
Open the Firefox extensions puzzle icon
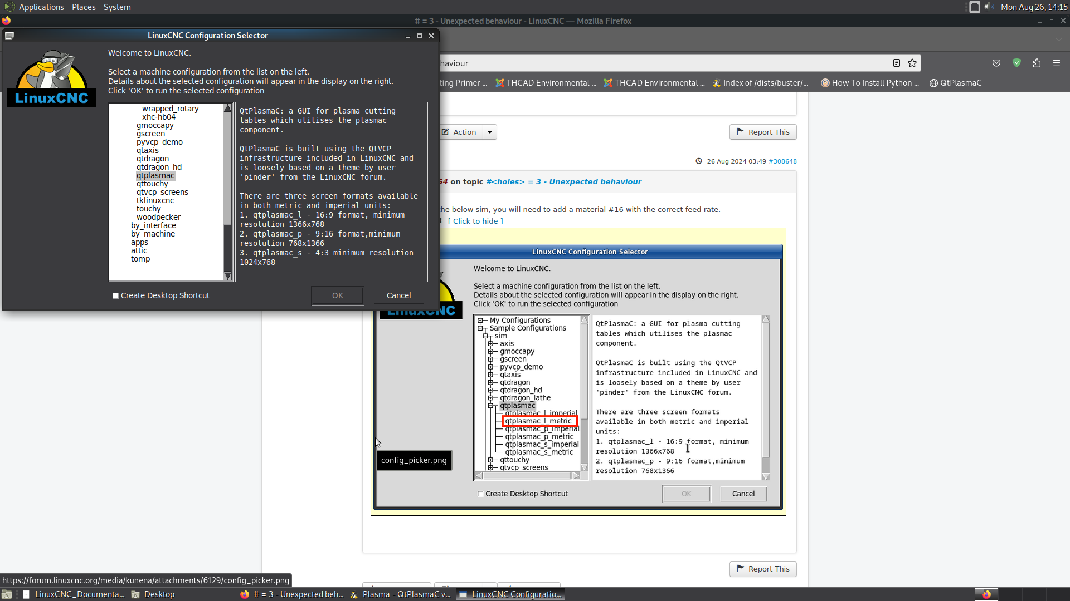(1037, 63)
